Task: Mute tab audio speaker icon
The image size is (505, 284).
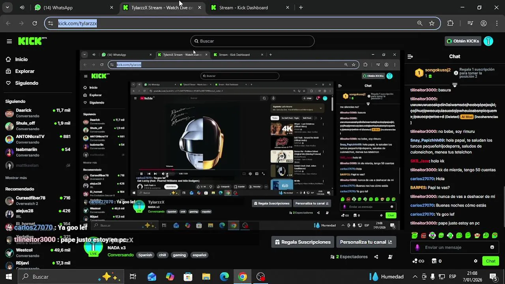Action: click(x=22, y=7)
